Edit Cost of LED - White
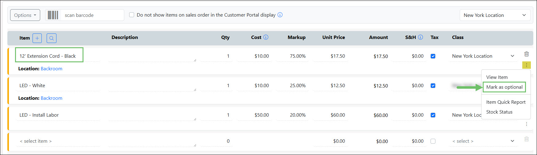 [x=254, y=86]
